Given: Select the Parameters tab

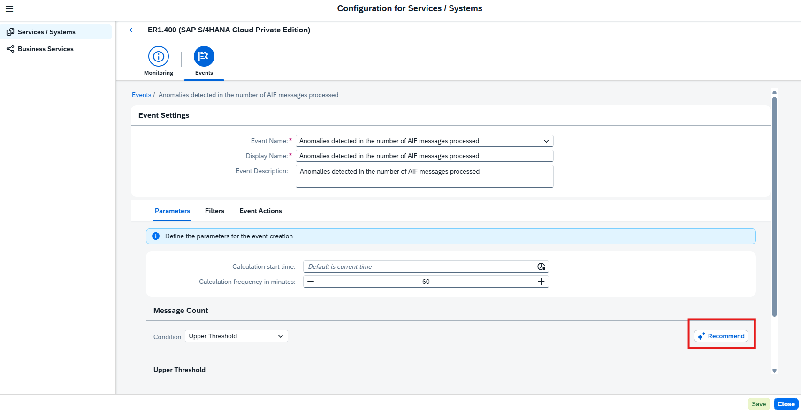Looking at the screenshot, I should (172, 211).
